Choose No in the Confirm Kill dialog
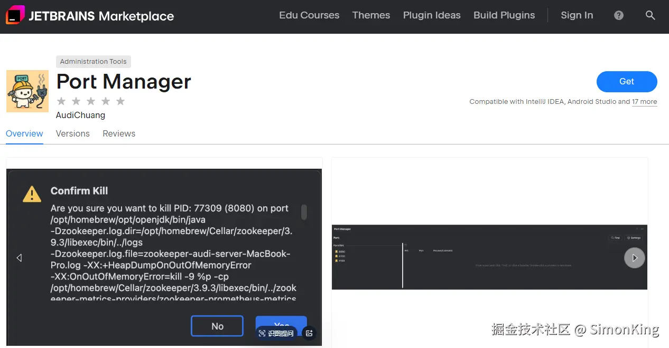This screenshot has width=669, height=348. coord(217,326)
